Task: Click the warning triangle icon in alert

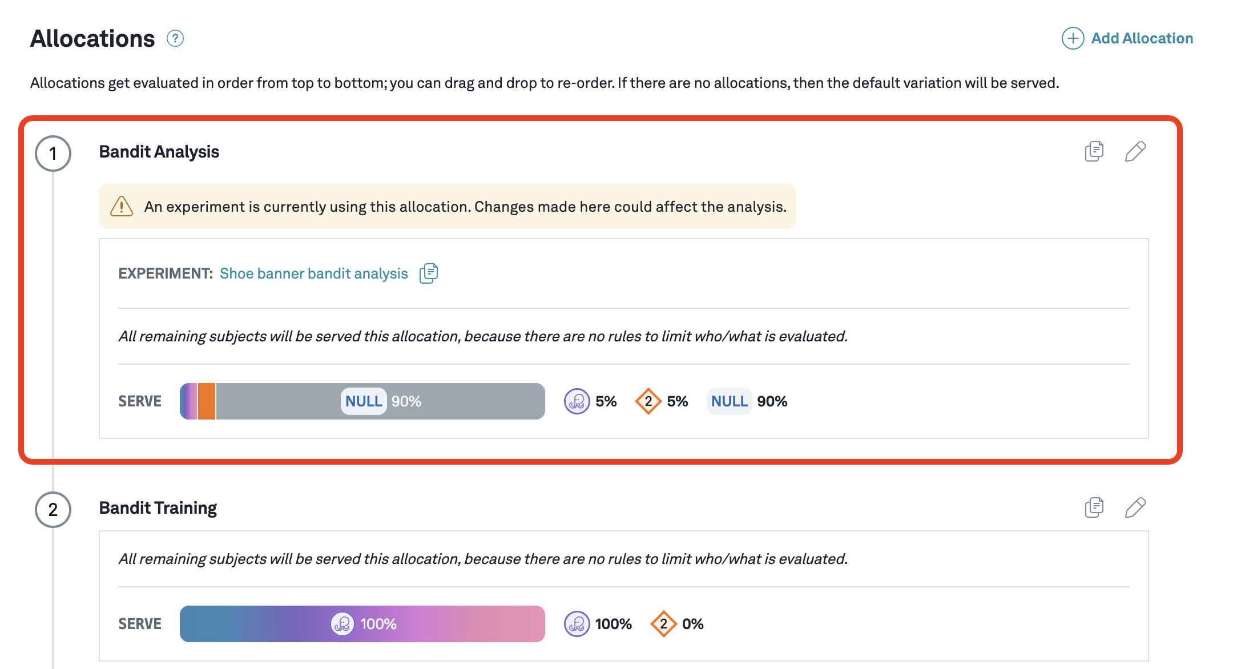Action: click(122, 207)
